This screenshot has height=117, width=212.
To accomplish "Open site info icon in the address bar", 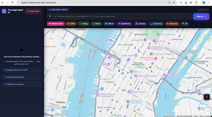I will (18, 3).
